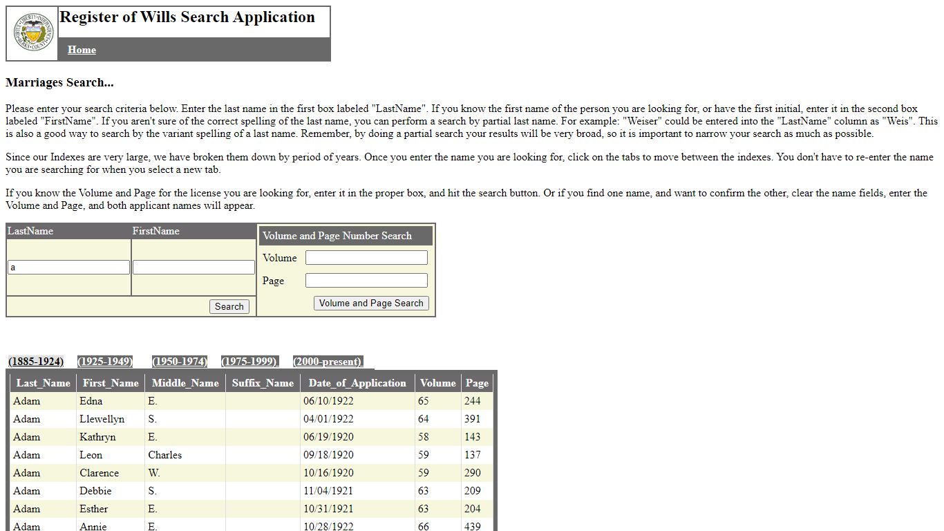Focus the Volume input field
944x531 pixels.
[x=366, y=257]
